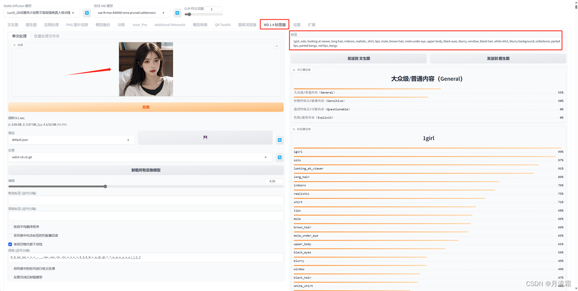The height and width of the screenshot is (291, 578).
Task: Uncheck 使用空格代替下划线 checkbox
Action: pyautogui.click(x=10, y=244)
